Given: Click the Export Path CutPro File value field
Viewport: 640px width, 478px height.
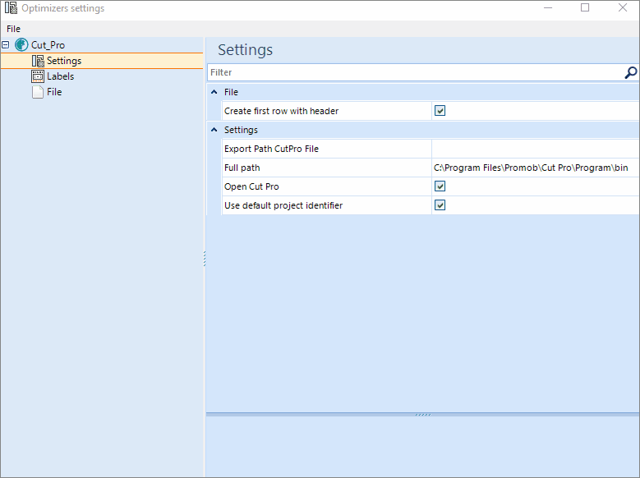Looking at the screenshot, I should 535,149.
